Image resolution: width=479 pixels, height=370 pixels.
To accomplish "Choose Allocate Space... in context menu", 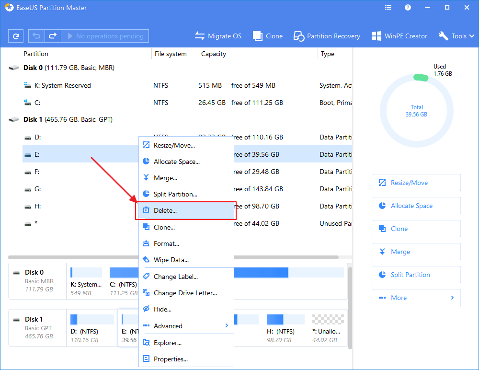I will [186, 162].
